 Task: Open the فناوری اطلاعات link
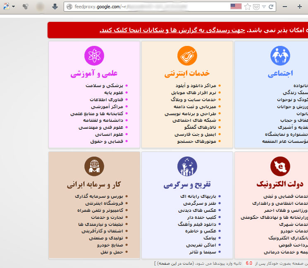tap(107, 100)
